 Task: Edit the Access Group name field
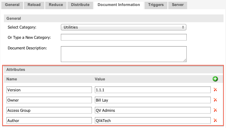49,110
